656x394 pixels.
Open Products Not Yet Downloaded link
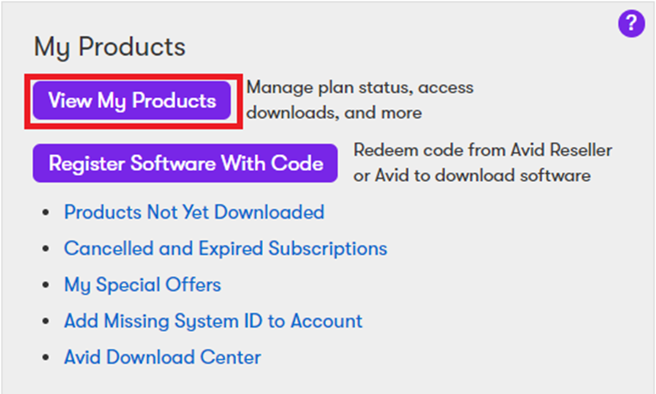(x=194, y=212)
